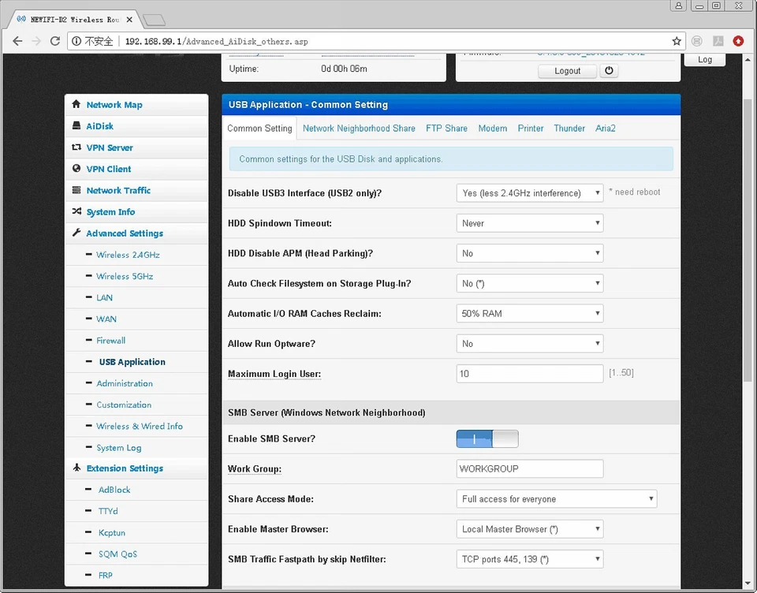
Task: Switch to the FTP Share tab
Action: coord(446,129)
